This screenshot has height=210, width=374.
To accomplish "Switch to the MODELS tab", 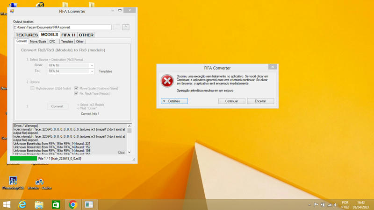I will point(50,35).
